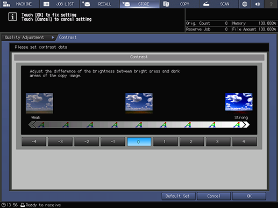
Task: Click the middle contrast sample thumbnail
Action: tap(139, 103)
